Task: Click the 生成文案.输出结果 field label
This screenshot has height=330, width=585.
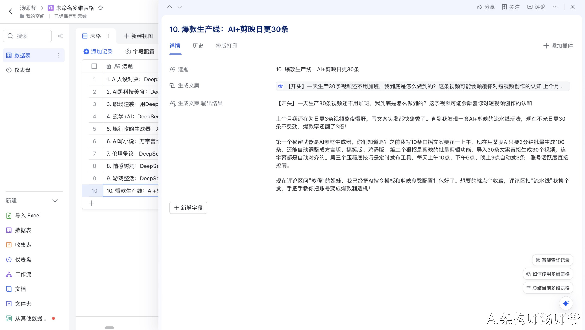Action: [x=196, y=104]
